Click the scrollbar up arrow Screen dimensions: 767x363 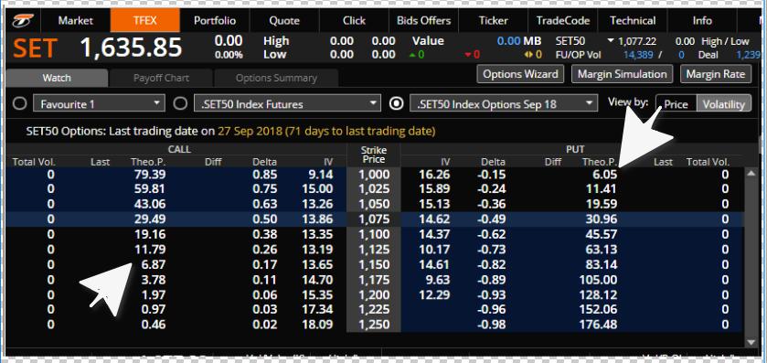(751, 173)
